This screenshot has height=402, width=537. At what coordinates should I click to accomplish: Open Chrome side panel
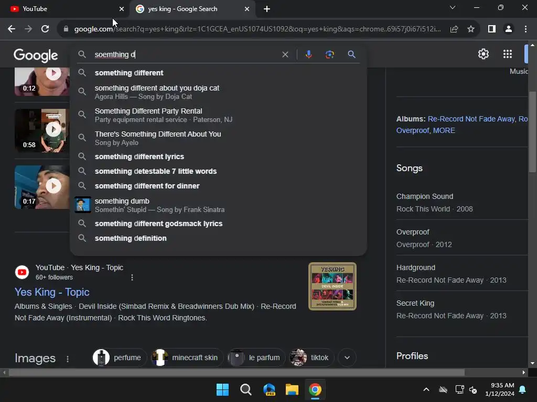tap(492, 29)
